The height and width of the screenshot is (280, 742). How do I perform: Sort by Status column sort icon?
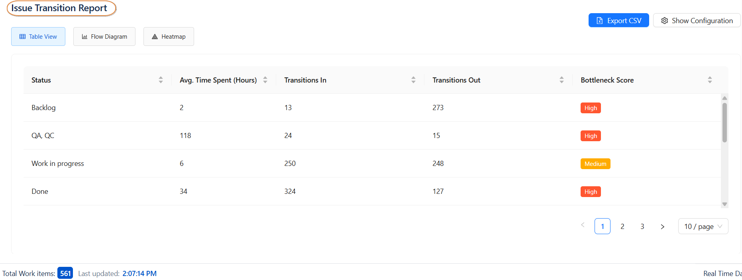pyautogui.click(x=161, y=80)
